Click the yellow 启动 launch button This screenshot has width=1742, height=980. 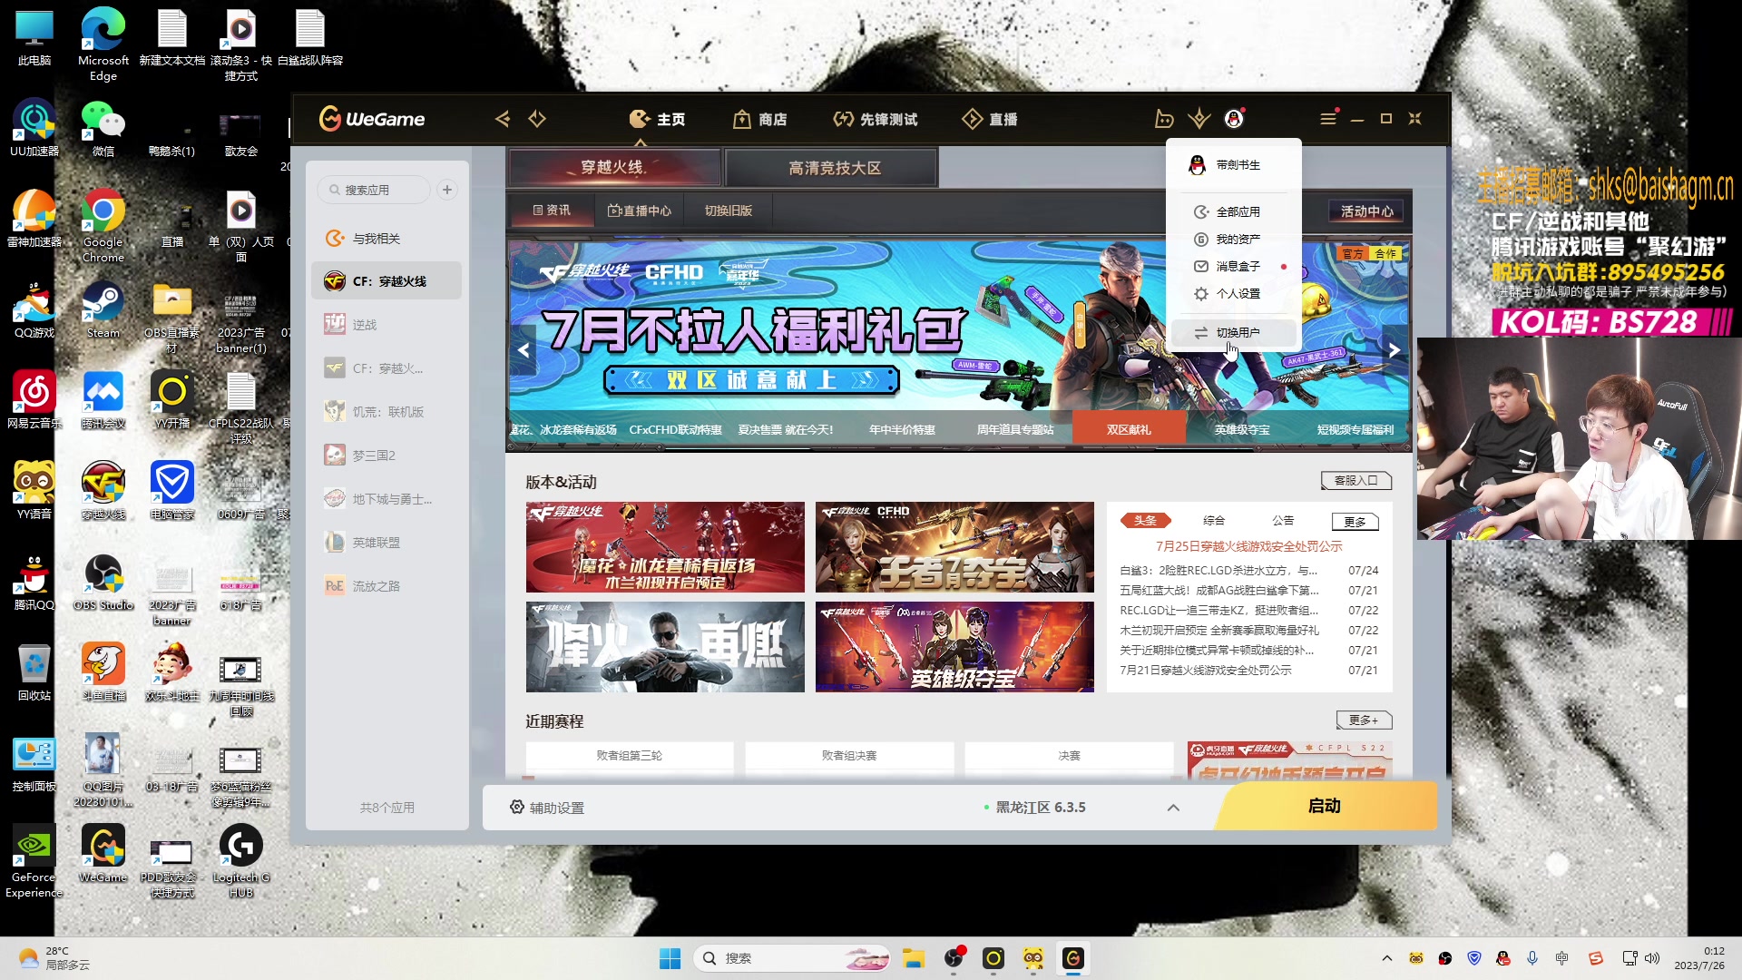pos(1324,807)
